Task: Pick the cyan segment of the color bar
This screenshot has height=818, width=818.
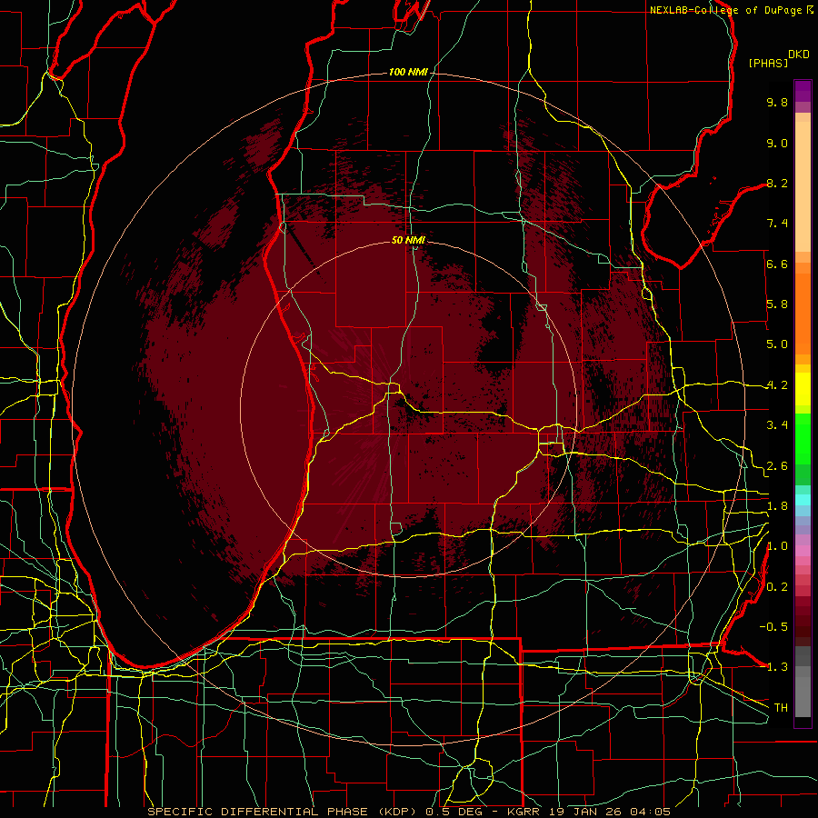Action: tap(803, 500)
